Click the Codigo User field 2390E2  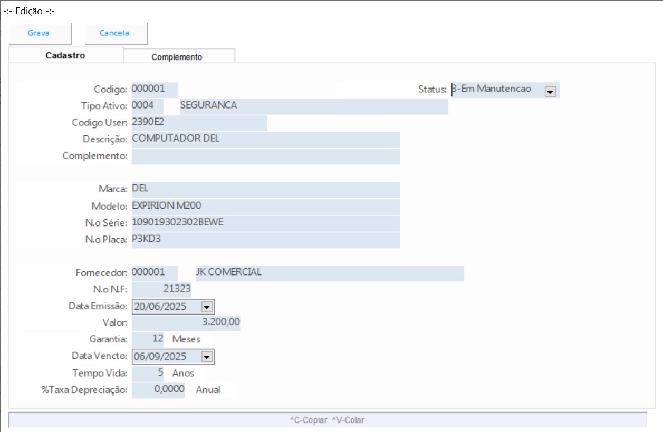point(198,123)
